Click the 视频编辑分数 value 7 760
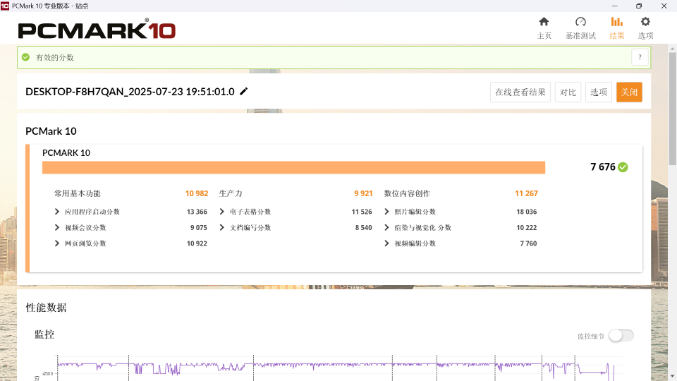 click(x=528, y=243)
